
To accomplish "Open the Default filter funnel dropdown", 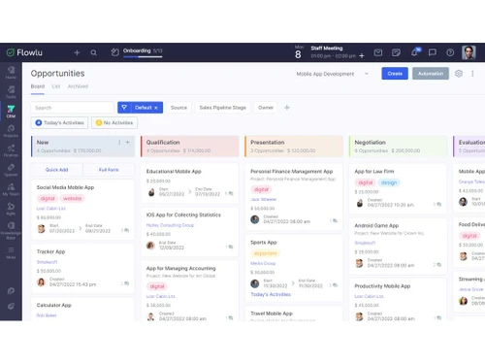I will tap(124, 108).
